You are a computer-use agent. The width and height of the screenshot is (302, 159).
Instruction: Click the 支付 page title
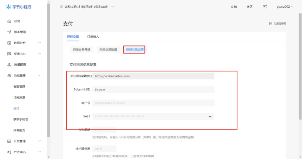click(68, 24)
